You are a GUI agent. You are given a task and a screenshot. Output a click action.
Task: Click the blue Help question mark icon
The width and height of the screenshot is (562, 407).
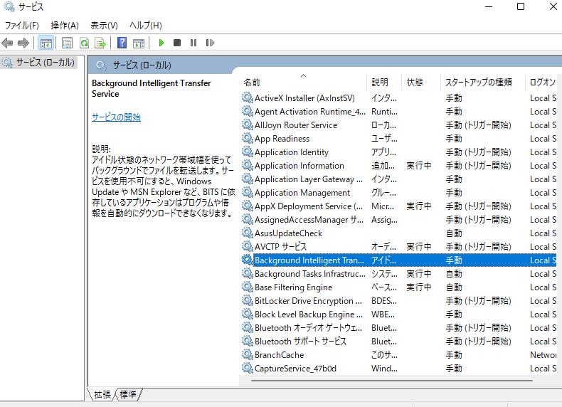pyautogui.click(x=122, y=43)
